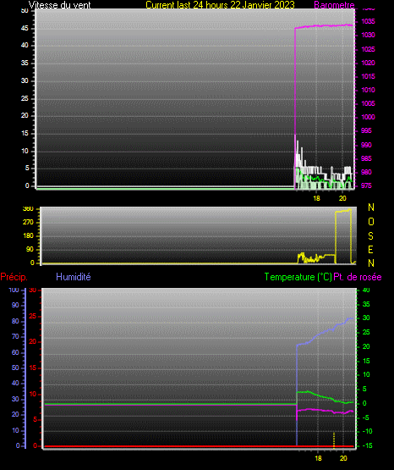Screen dimensions: 394x470
Task: Click the 1000 barometer axis value
Action: pos(368,117)
